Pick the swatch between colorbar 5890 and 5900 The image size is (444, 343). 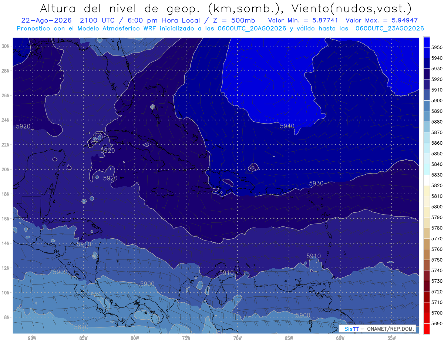click(x=427, y=106)
